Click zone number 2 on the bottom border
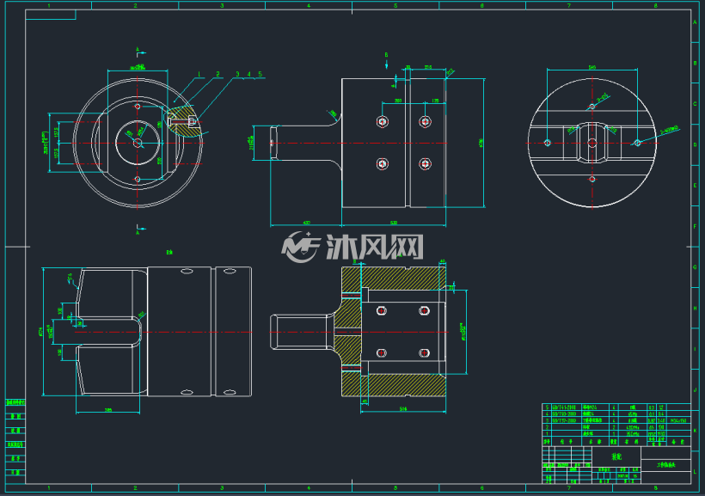The height and width of the screenshot is (496, 705). point(135,487)
